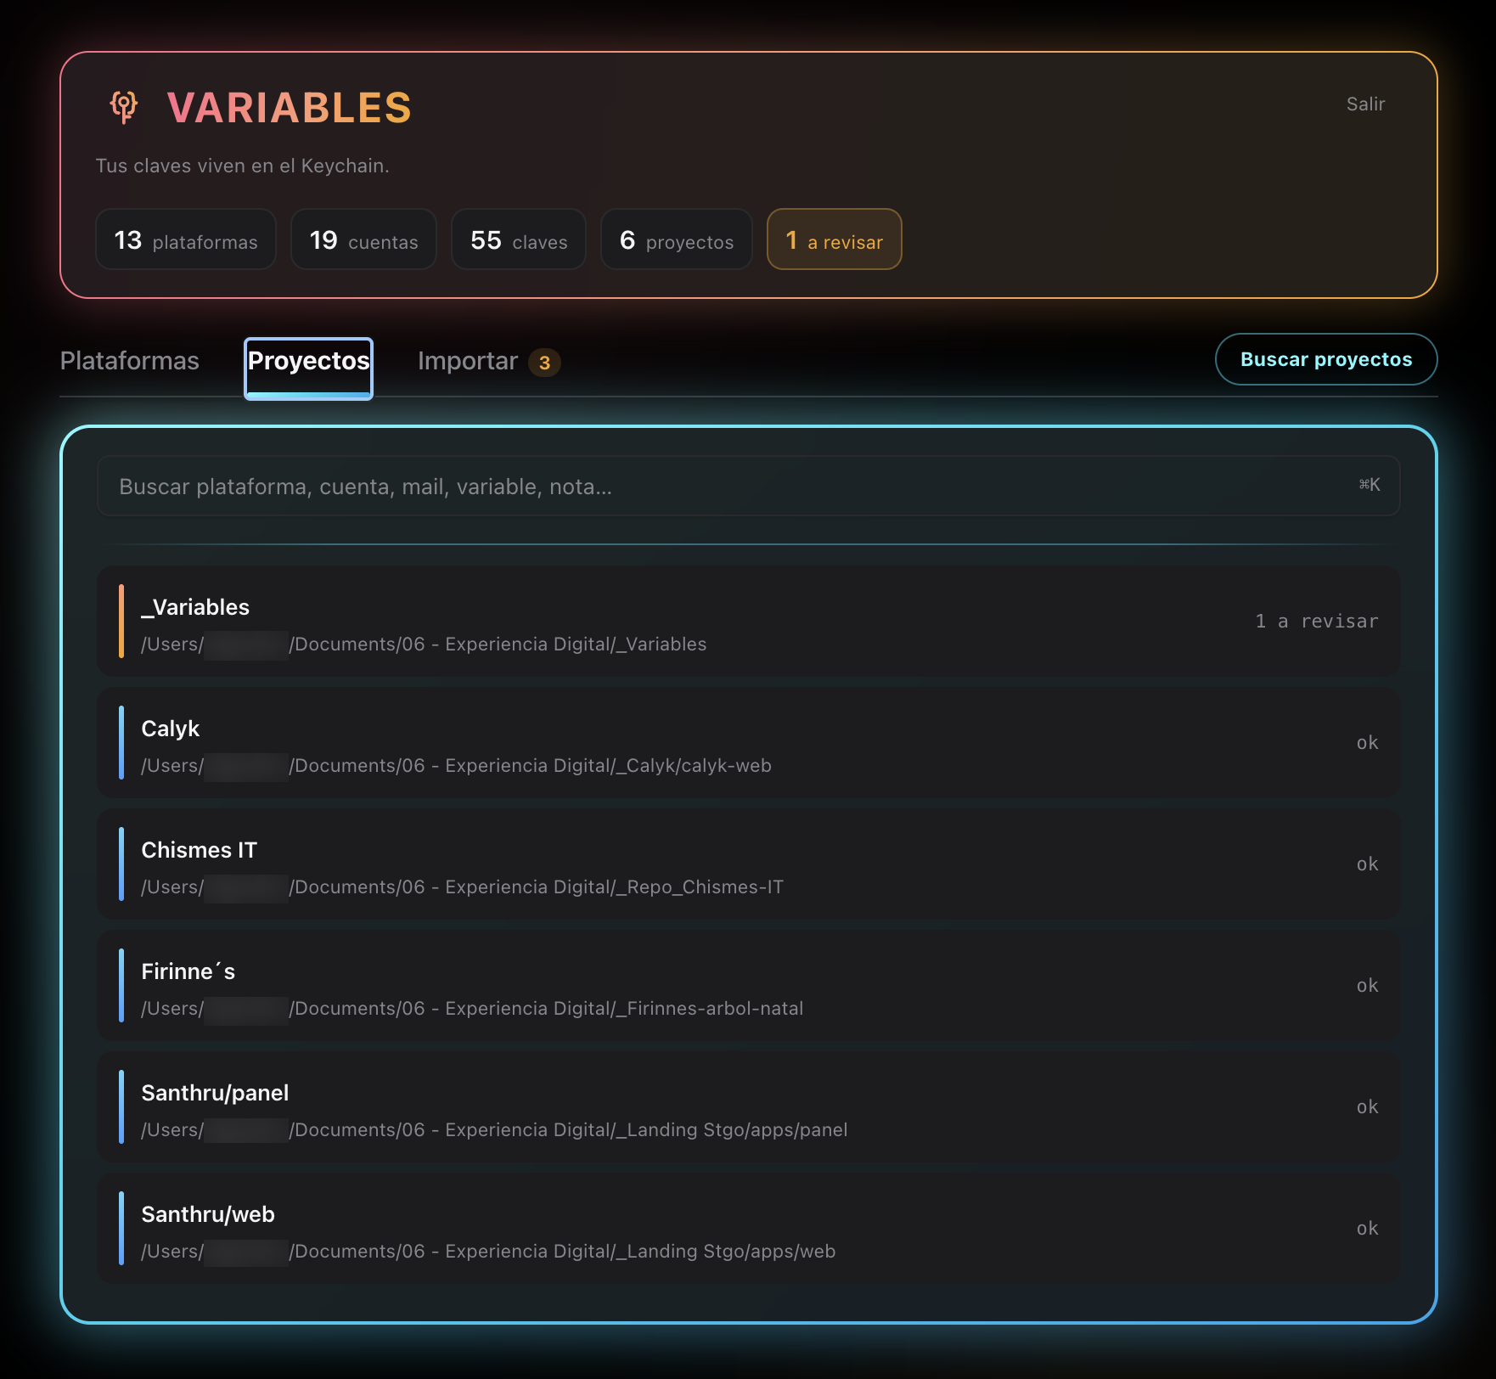
Task: Click the ok status of Santhru/panel
Action: click(x=1367, y=1106)
